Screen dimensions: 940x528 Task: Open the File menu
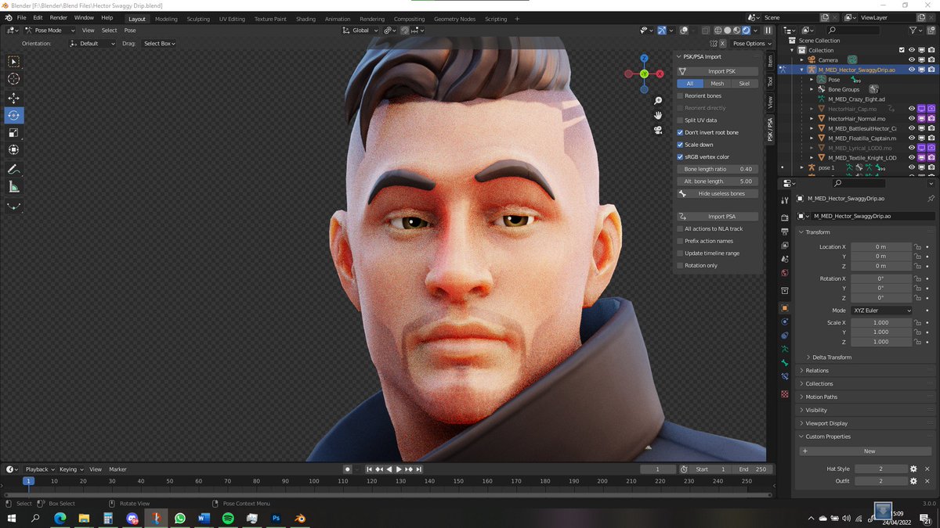click(21, 17)
